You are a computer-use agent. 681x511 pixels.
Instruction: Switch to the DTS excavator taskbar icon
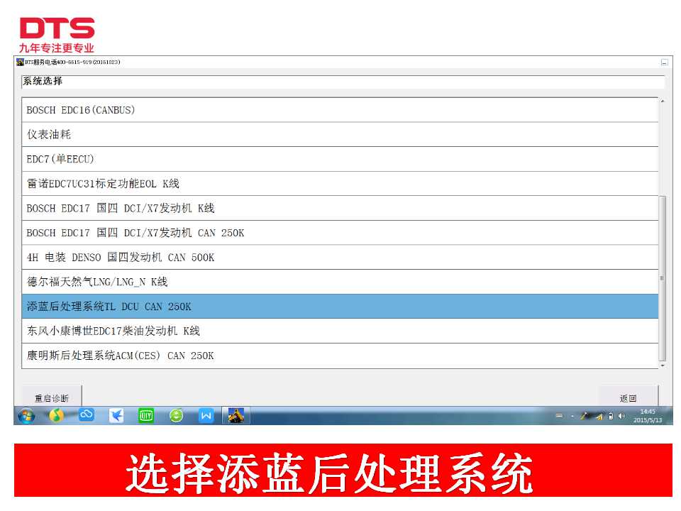coord(236,416)
